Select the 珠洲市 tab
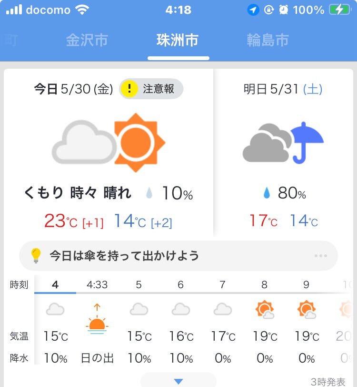 pyautogui.click(x=178, y=40)
